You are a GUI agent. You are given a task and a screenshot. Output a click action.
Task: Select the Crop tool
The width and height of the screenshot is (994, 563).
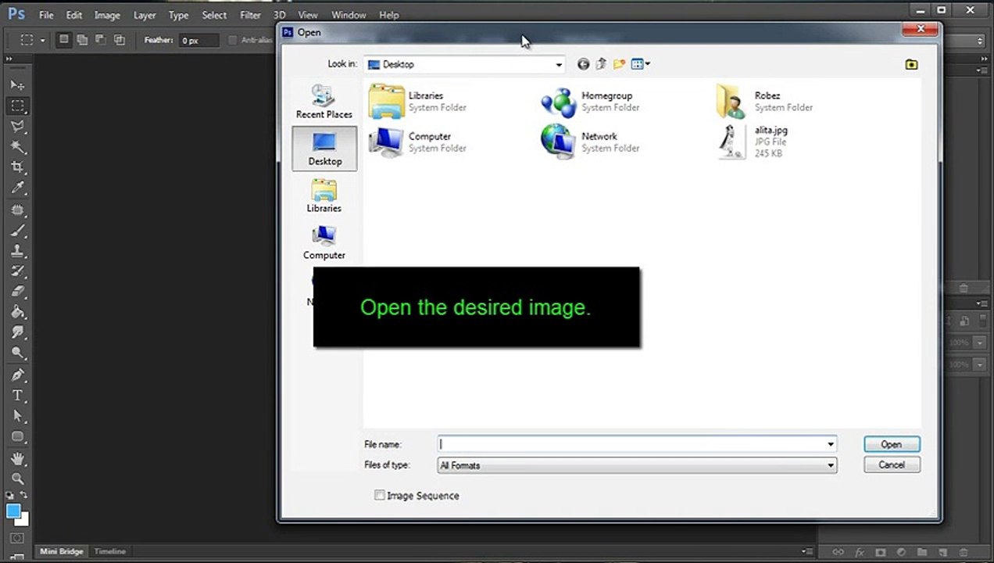17,167
